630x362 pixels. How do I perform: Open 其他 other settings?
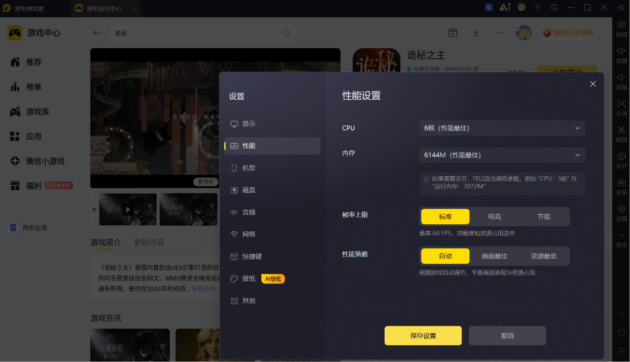(x=273, y=301)
